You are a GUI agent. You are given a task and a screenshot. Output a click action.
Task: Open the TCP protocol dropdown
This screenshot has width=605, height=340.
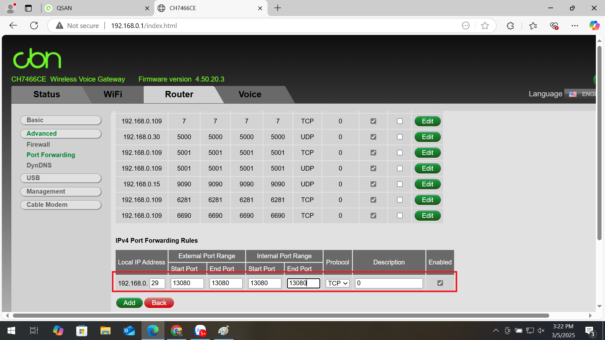(x=337, y=283)
